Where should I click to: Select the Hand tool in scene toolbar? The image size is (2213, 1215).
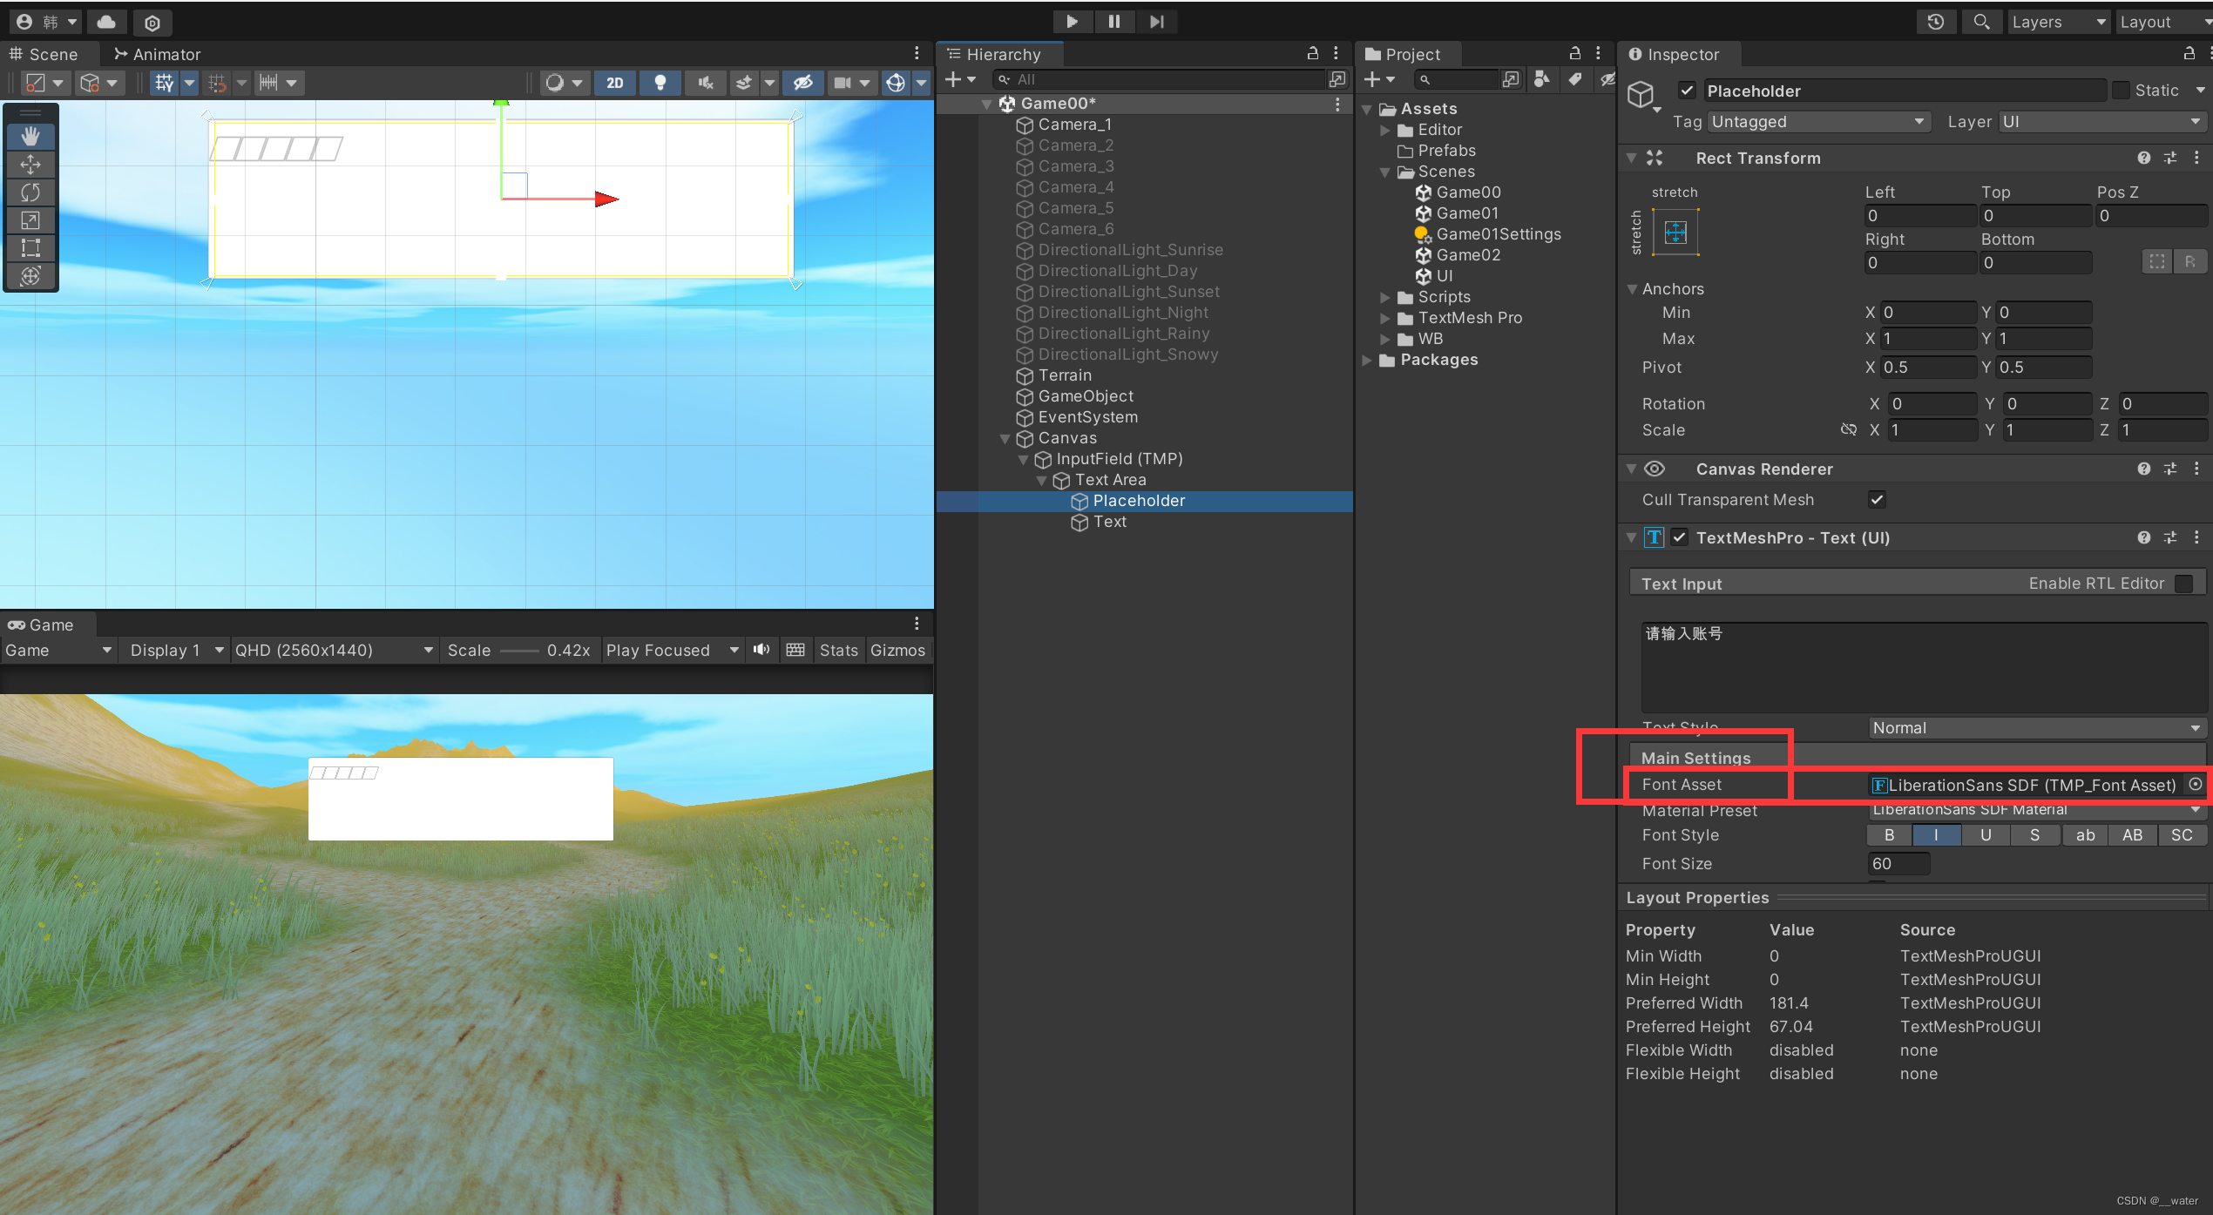click(x=30, y=136)
